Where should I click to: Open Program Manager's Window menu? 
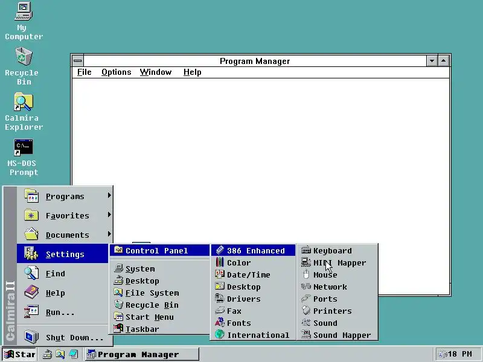[x=156, y=72]
